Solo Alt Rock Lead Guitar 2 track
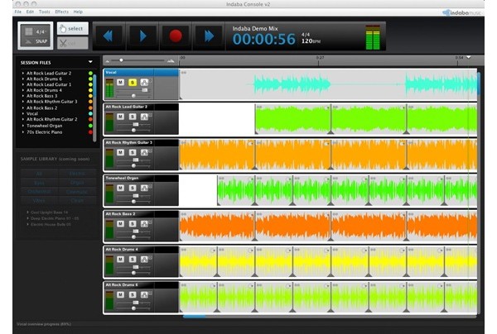This screenshot has height=334, width=497. [133, 117]
